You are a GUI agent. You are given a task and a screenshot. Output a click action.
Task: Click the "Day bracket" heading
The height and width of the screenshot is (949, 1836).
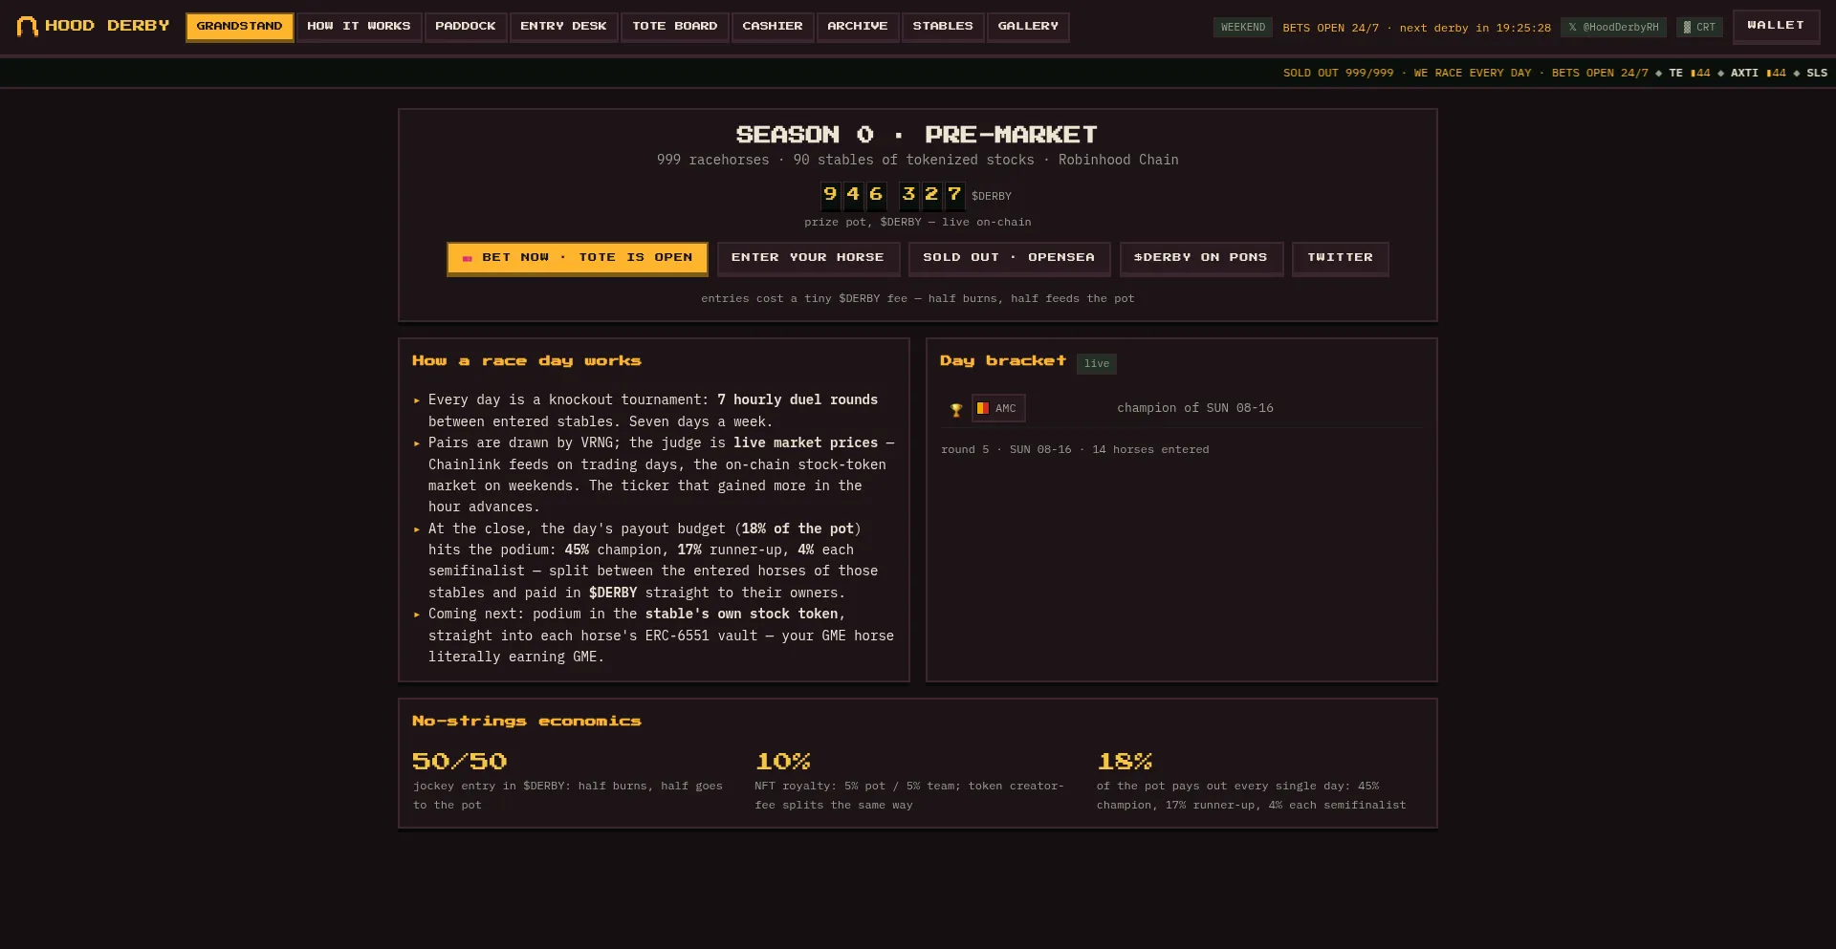pos(1002,360)
